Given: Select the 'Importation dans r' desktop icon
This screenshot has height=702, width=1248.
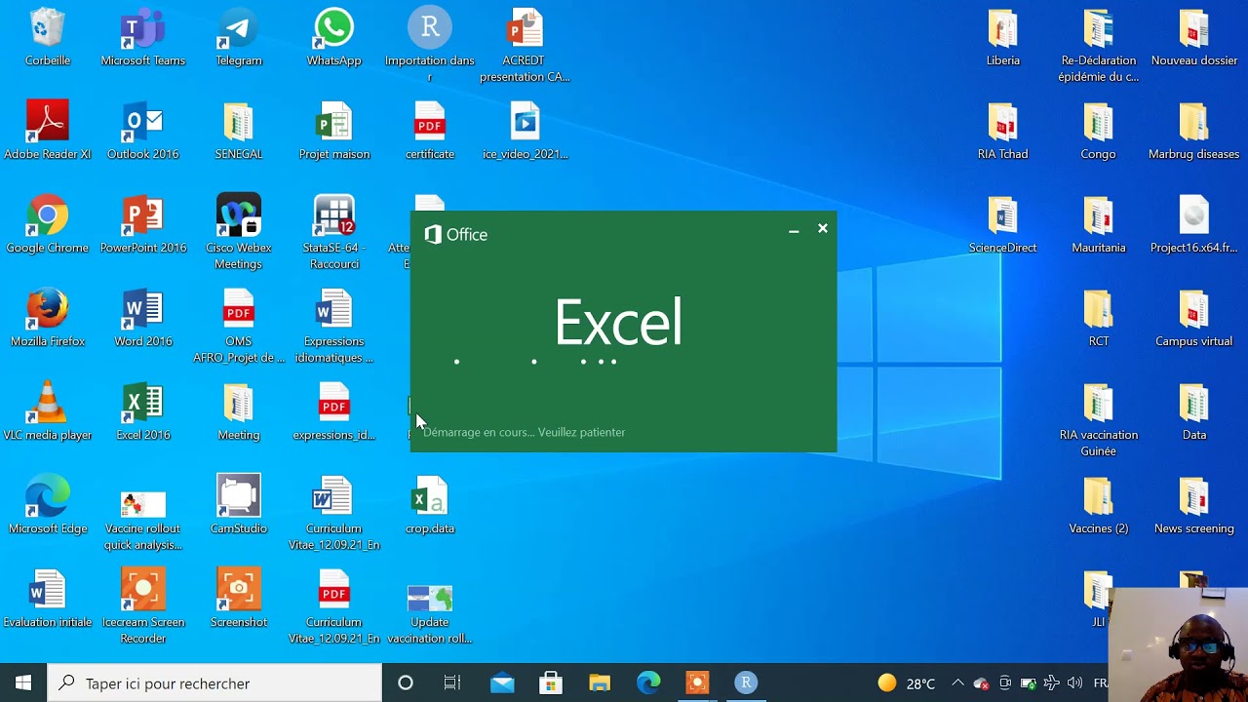Looking at the screenshot, I should click(430, 45).
